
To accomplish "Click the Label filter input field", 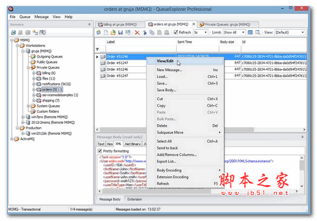I will (141, 49).
